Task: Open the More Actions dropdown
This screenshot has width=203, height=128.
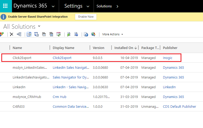Action: [113, 34]
